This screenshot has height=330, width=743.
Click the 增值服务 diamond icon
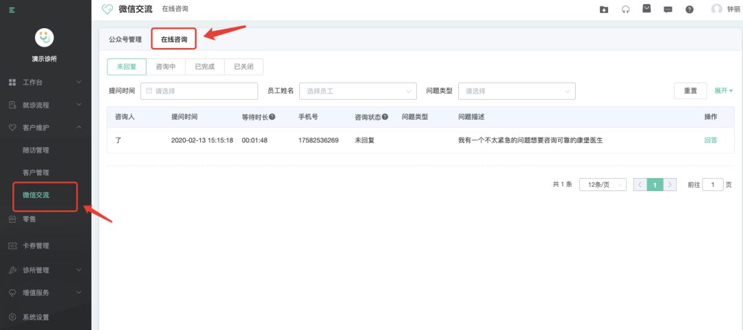(x=13, y=293)
